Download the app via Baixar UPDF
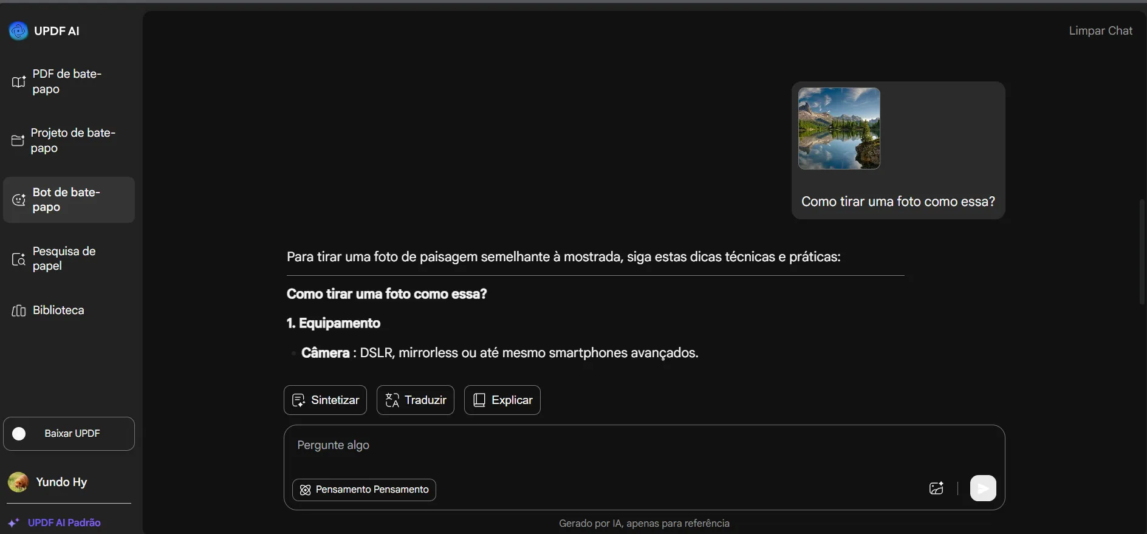 tap(69, 434)
